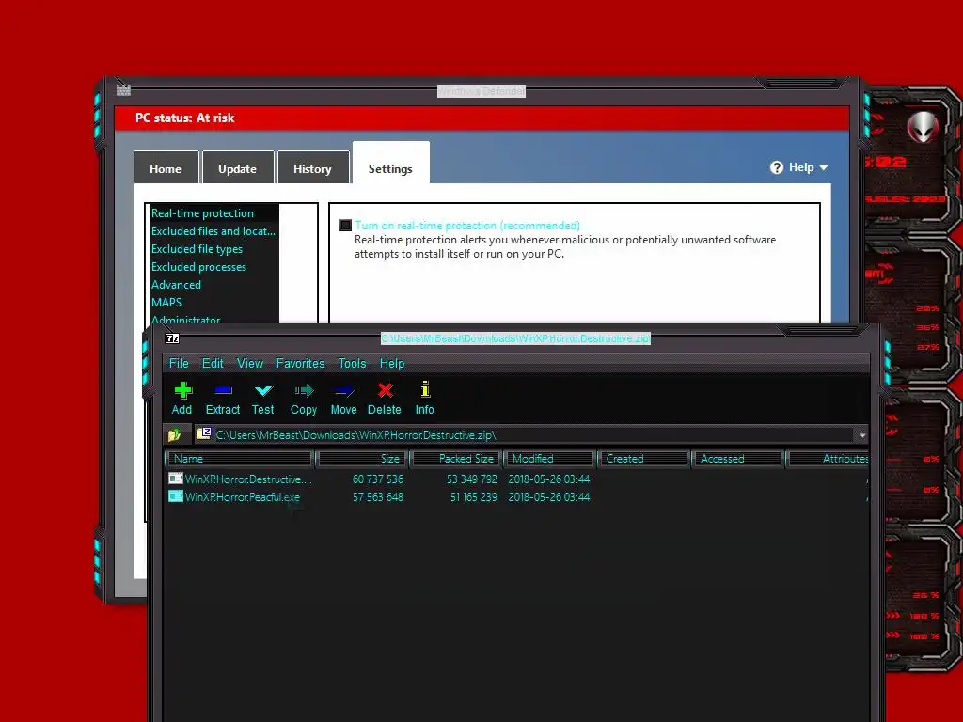
Task: Expand the Defender Help dropdown arrow
Action: [x=824, y=167]
